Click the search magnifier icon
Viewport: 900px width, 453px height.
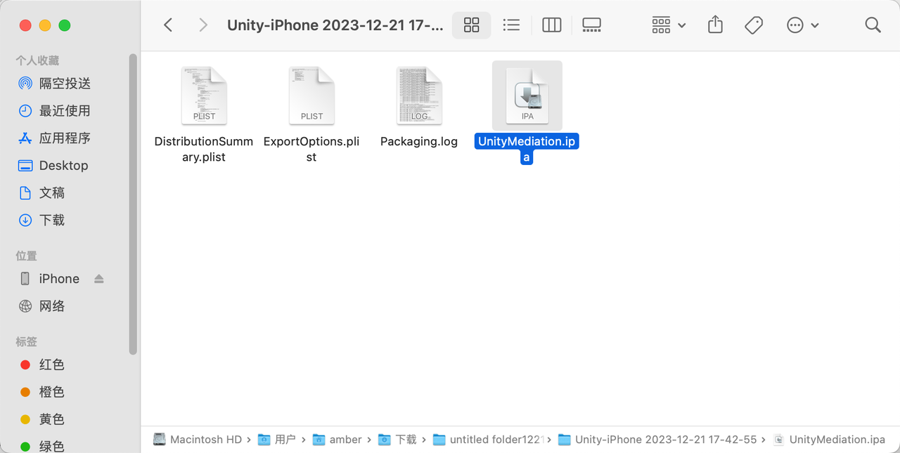point(873,25)
